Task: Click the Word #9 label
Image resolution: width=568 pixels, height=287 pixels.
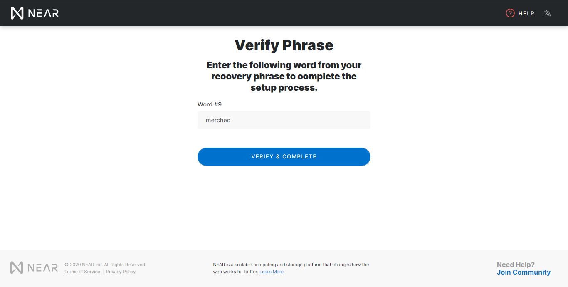Action: pos(210,104)
